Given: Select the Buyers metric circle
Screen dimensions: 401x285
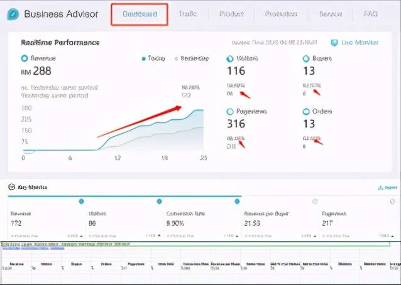Looking at the screenshot, I should click(x=306, y=58).
